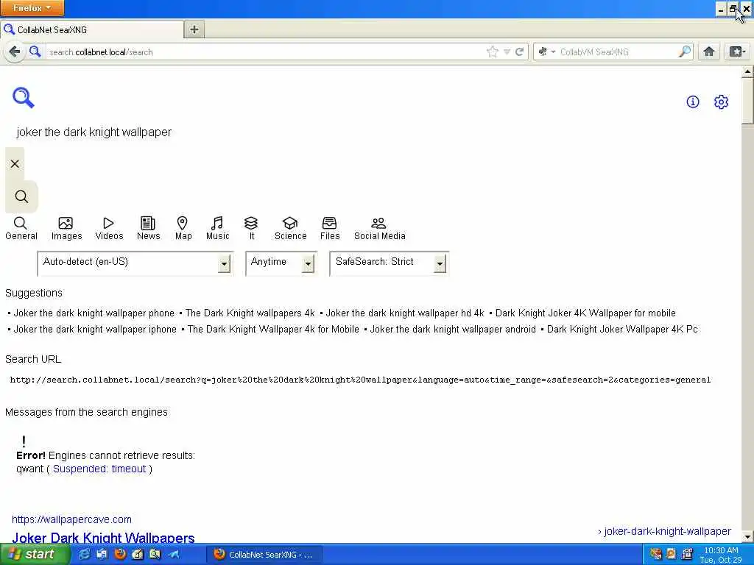Image resolution: width=754 pixels, height=565 pixels.
Task: Switch to Music category
Action: click(x=217, y=229)
